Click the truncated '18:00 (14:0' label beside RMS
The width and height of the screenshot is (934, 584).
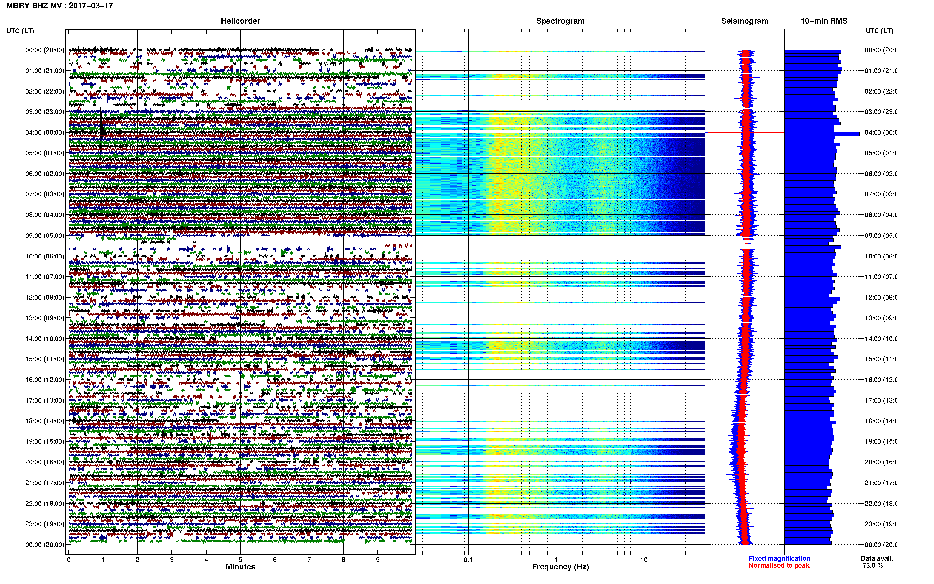tap(881, 421)
